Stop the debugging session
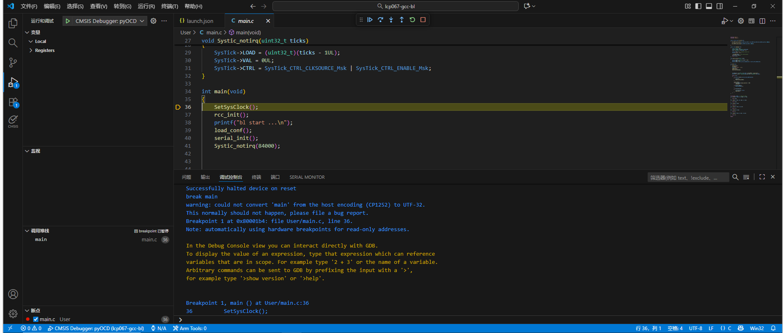This screenshot has width=783, height=333. tap(423, 20)
